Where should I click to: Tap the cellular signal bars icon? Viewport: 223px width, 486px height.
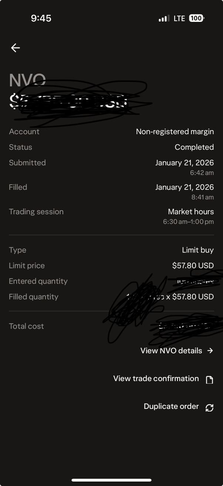tap(164, 18)
